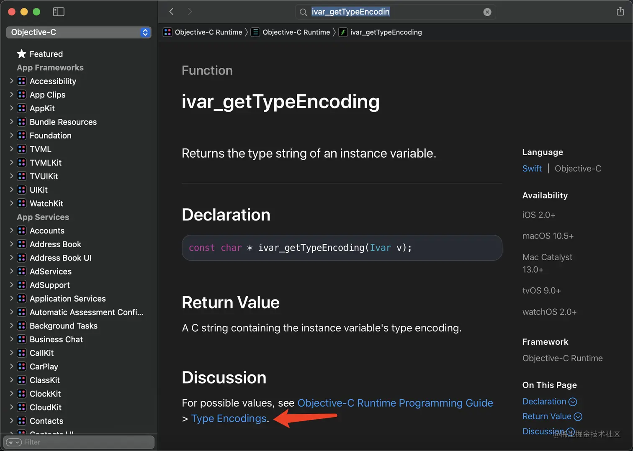
Task: Click the Ivar type link in declaration
Action: tap(380, 248)
